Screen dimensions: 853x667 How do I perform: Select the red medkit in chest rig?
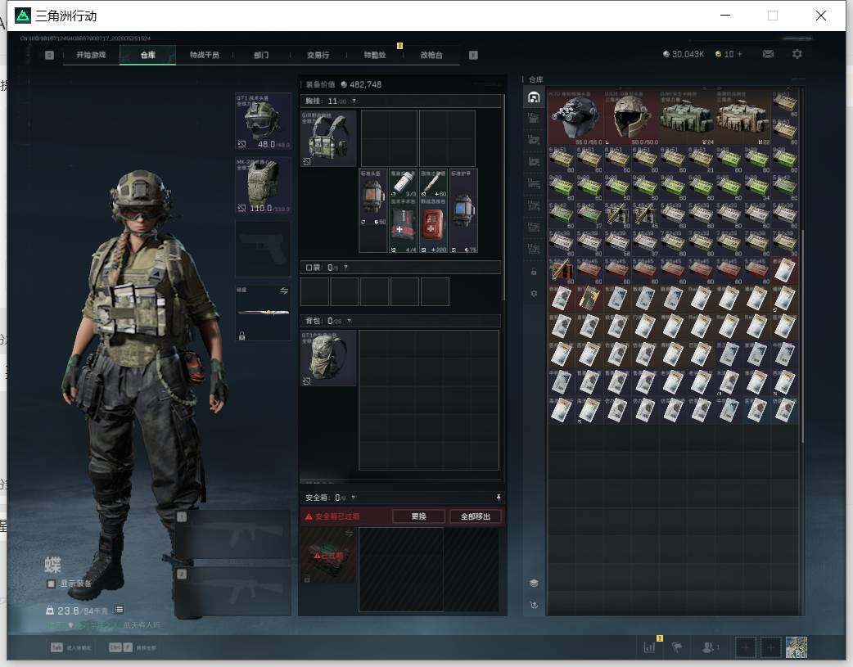[x=434, y=225]
